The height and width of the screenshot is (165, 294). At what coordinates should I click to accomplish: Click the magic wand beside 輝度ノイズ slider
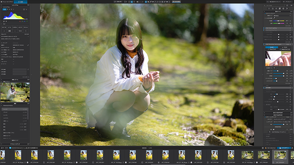(x=292, y=71)
